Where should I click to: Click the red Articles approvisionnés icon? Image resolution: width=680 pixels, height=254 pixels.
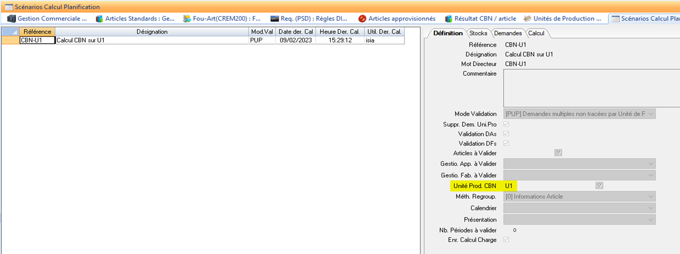pyautogui.click(x=362, y=19)
